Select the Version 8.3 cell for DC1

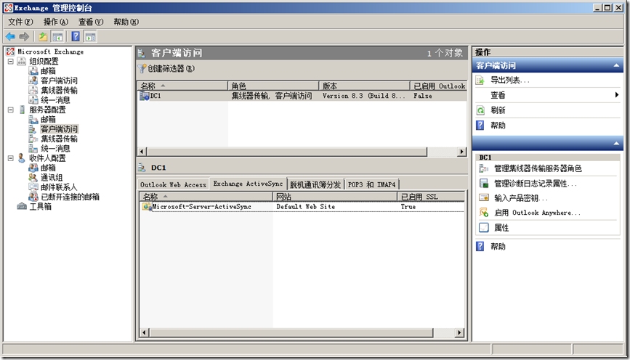point(363,96)
